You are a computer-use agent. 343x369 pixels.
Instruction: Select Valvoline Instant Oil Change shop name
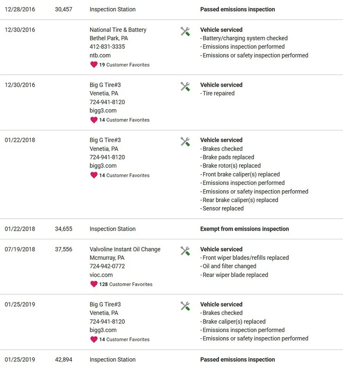pos(125,249)
